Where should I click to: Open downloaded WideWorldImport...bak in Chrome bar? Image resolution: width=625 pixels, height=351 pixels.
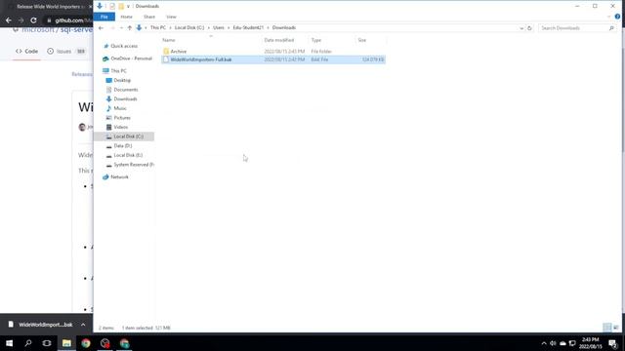[41, 325]
